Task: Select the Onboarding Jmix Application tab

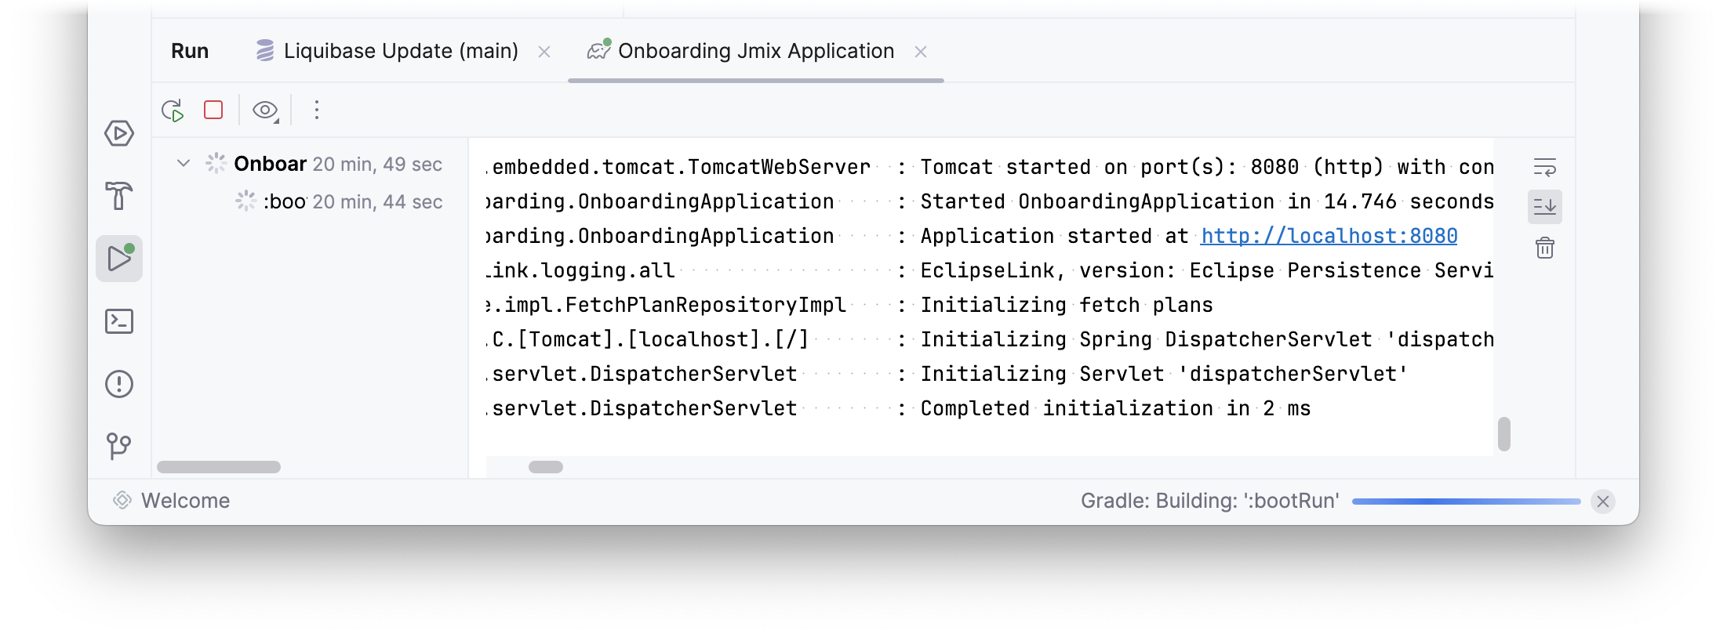Action: click(x=755, y=51)
